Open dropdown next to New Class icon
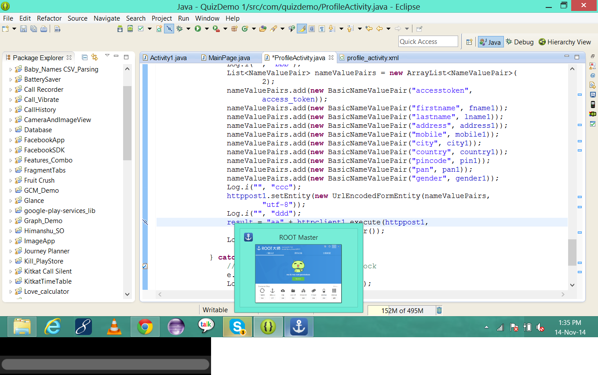 pyautogui.click(x=254, y=29)
